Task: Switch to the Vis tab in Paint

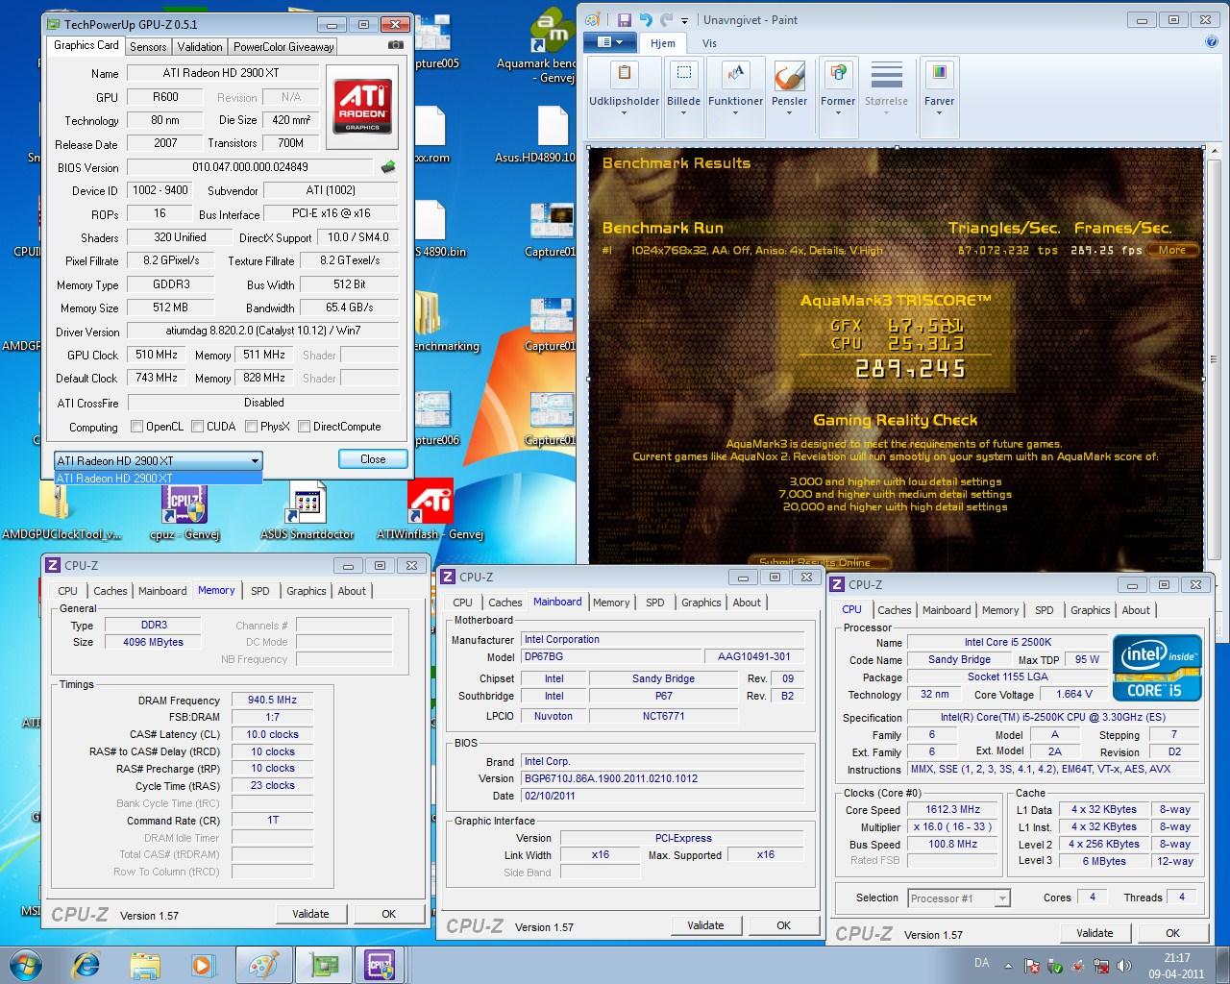Action: (709, 43)
